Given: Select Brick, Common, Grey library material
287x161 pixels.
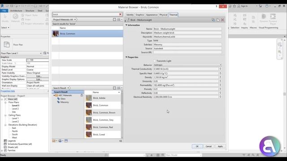Looking at the screenshot, I should click(x=103, y=120).
